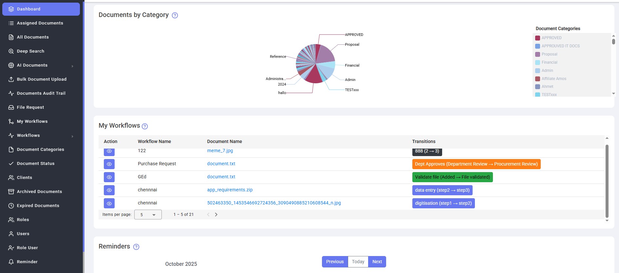
Task: Click eye button for GEd workflow
Action: coord(109,177)
